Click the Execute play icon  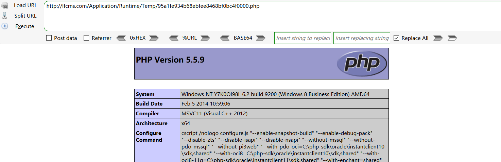coord(5,26)
